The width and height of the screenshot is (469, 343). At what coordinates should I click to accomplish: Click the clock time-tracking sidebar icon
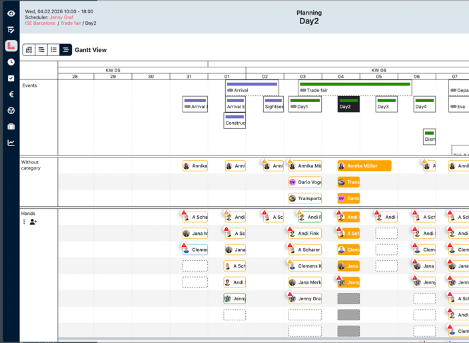pyautogui.click(x=11, y=62)
